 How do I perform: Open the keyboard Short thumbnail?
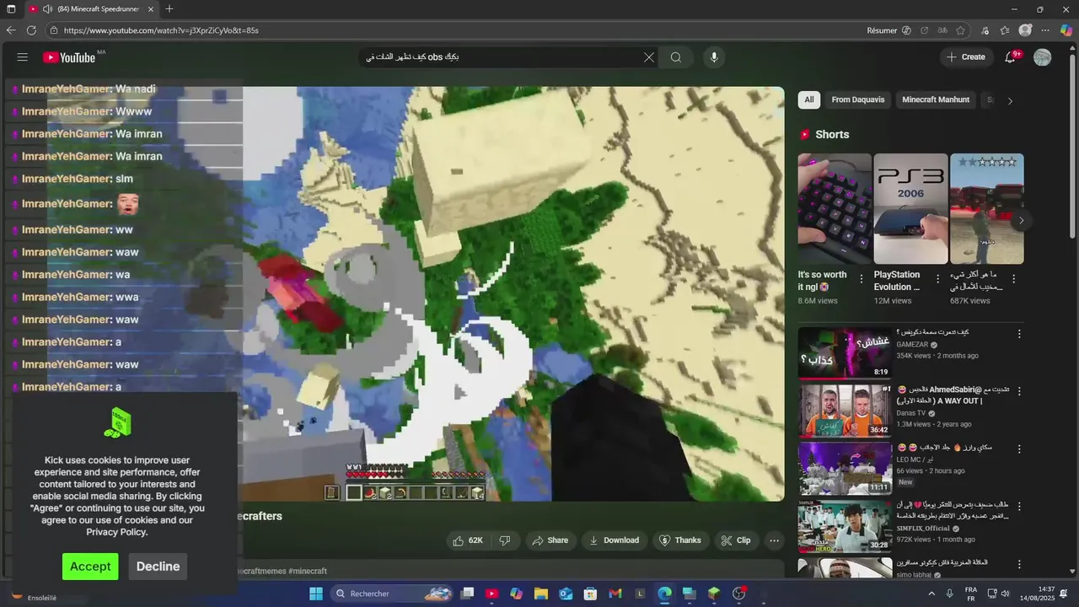click(835, 208)
